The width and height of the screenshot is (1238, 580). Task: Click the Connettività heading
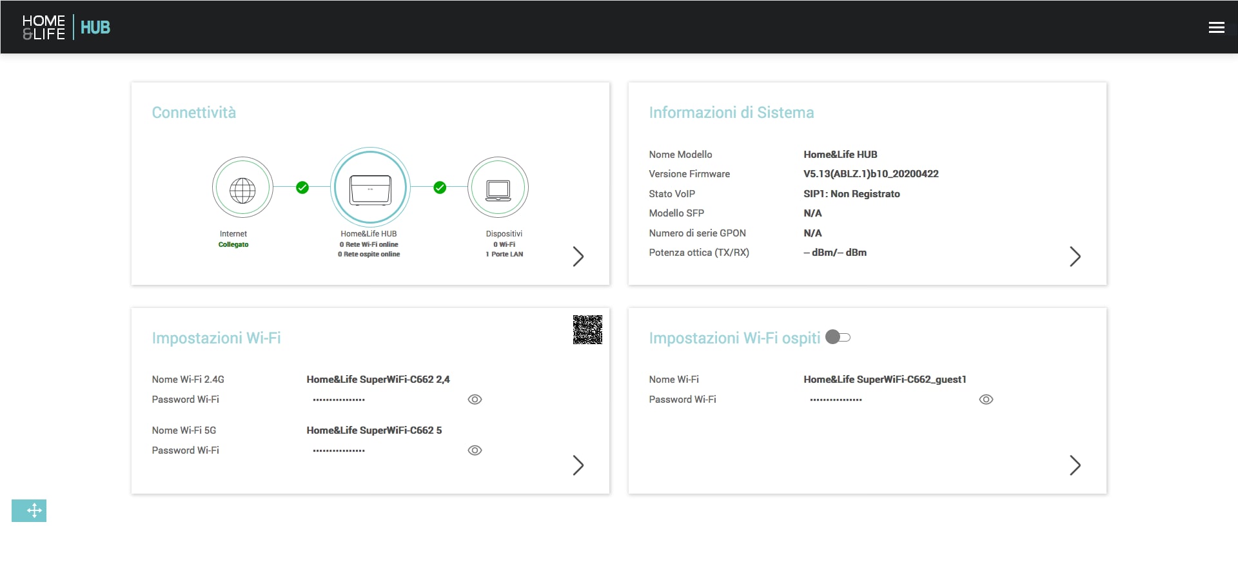click(194, 113)
